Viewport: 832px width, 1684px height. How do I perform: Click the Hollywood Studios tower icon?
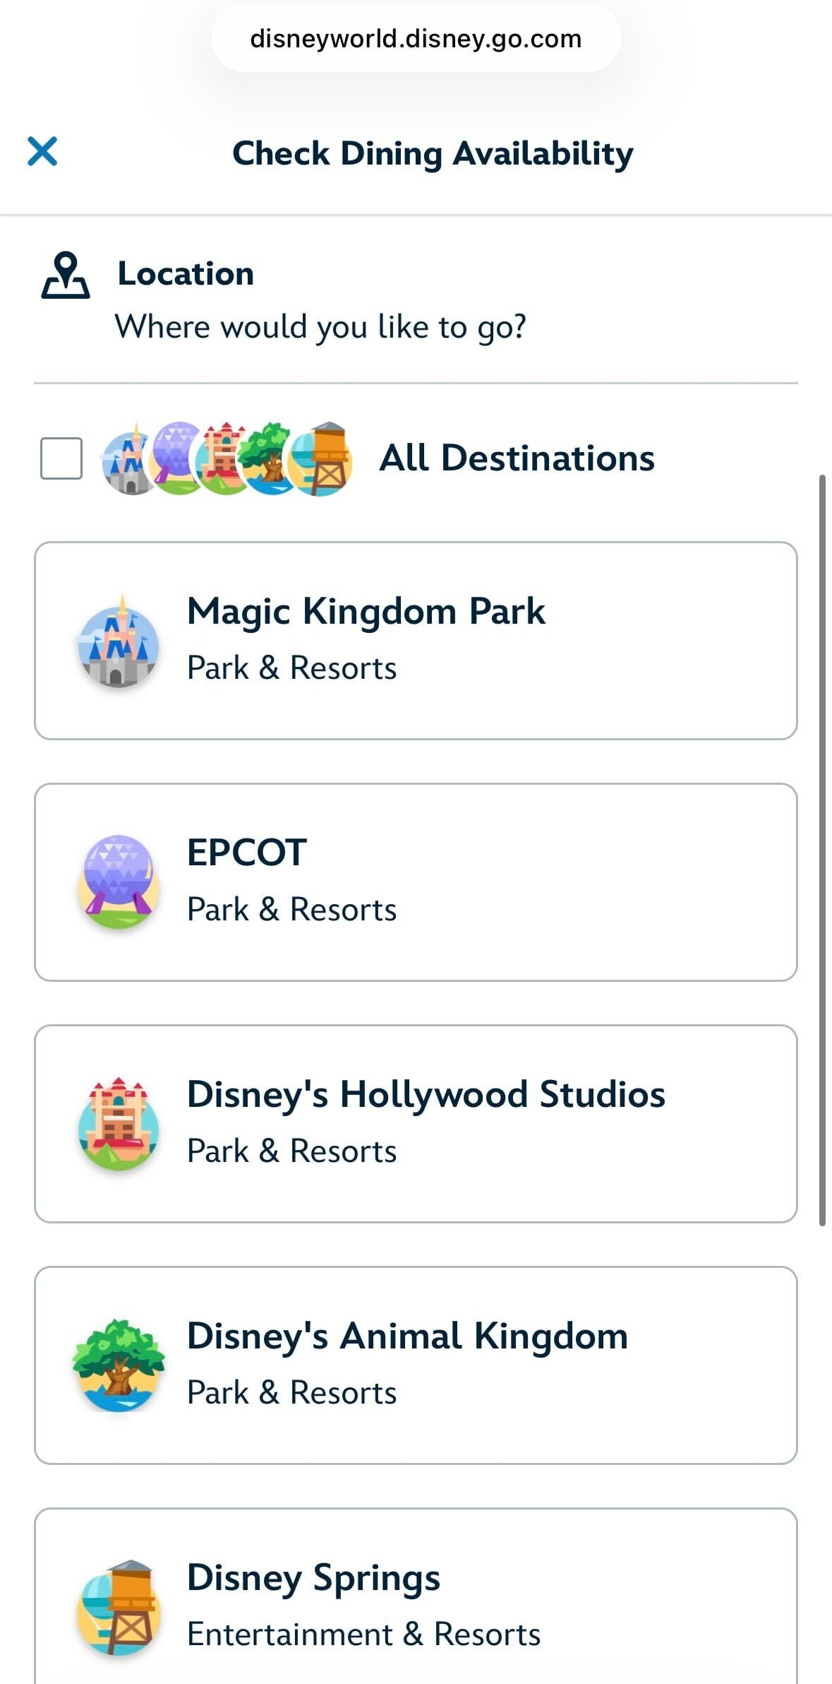coord(119,1124)
